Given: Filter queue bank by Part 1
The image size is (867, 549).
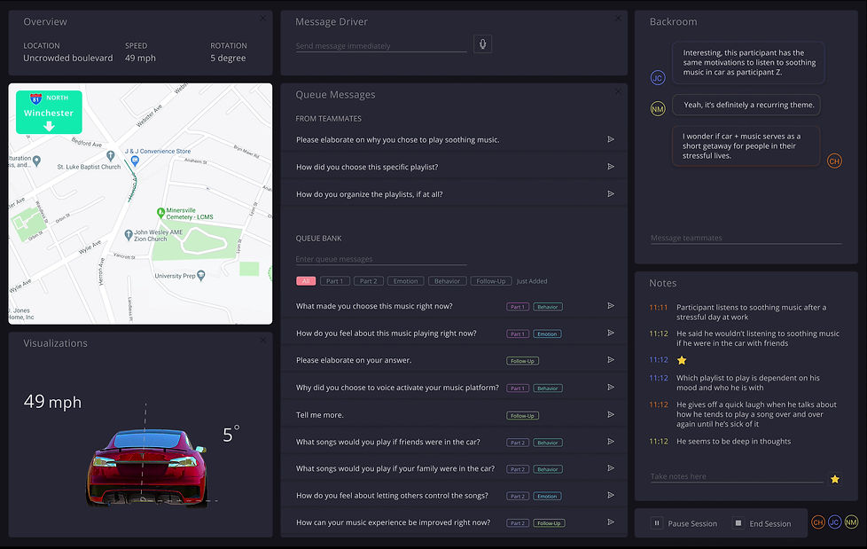Looking at the screenshot, I should coord(334,281).
